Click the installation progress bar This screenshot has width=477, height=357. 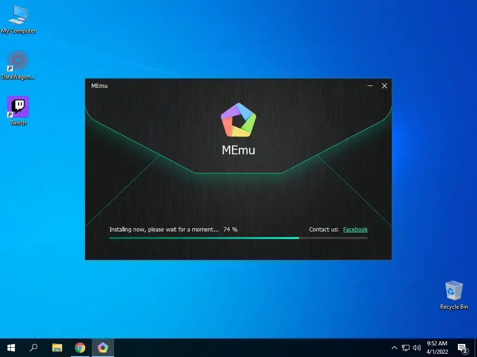(238, 238)
